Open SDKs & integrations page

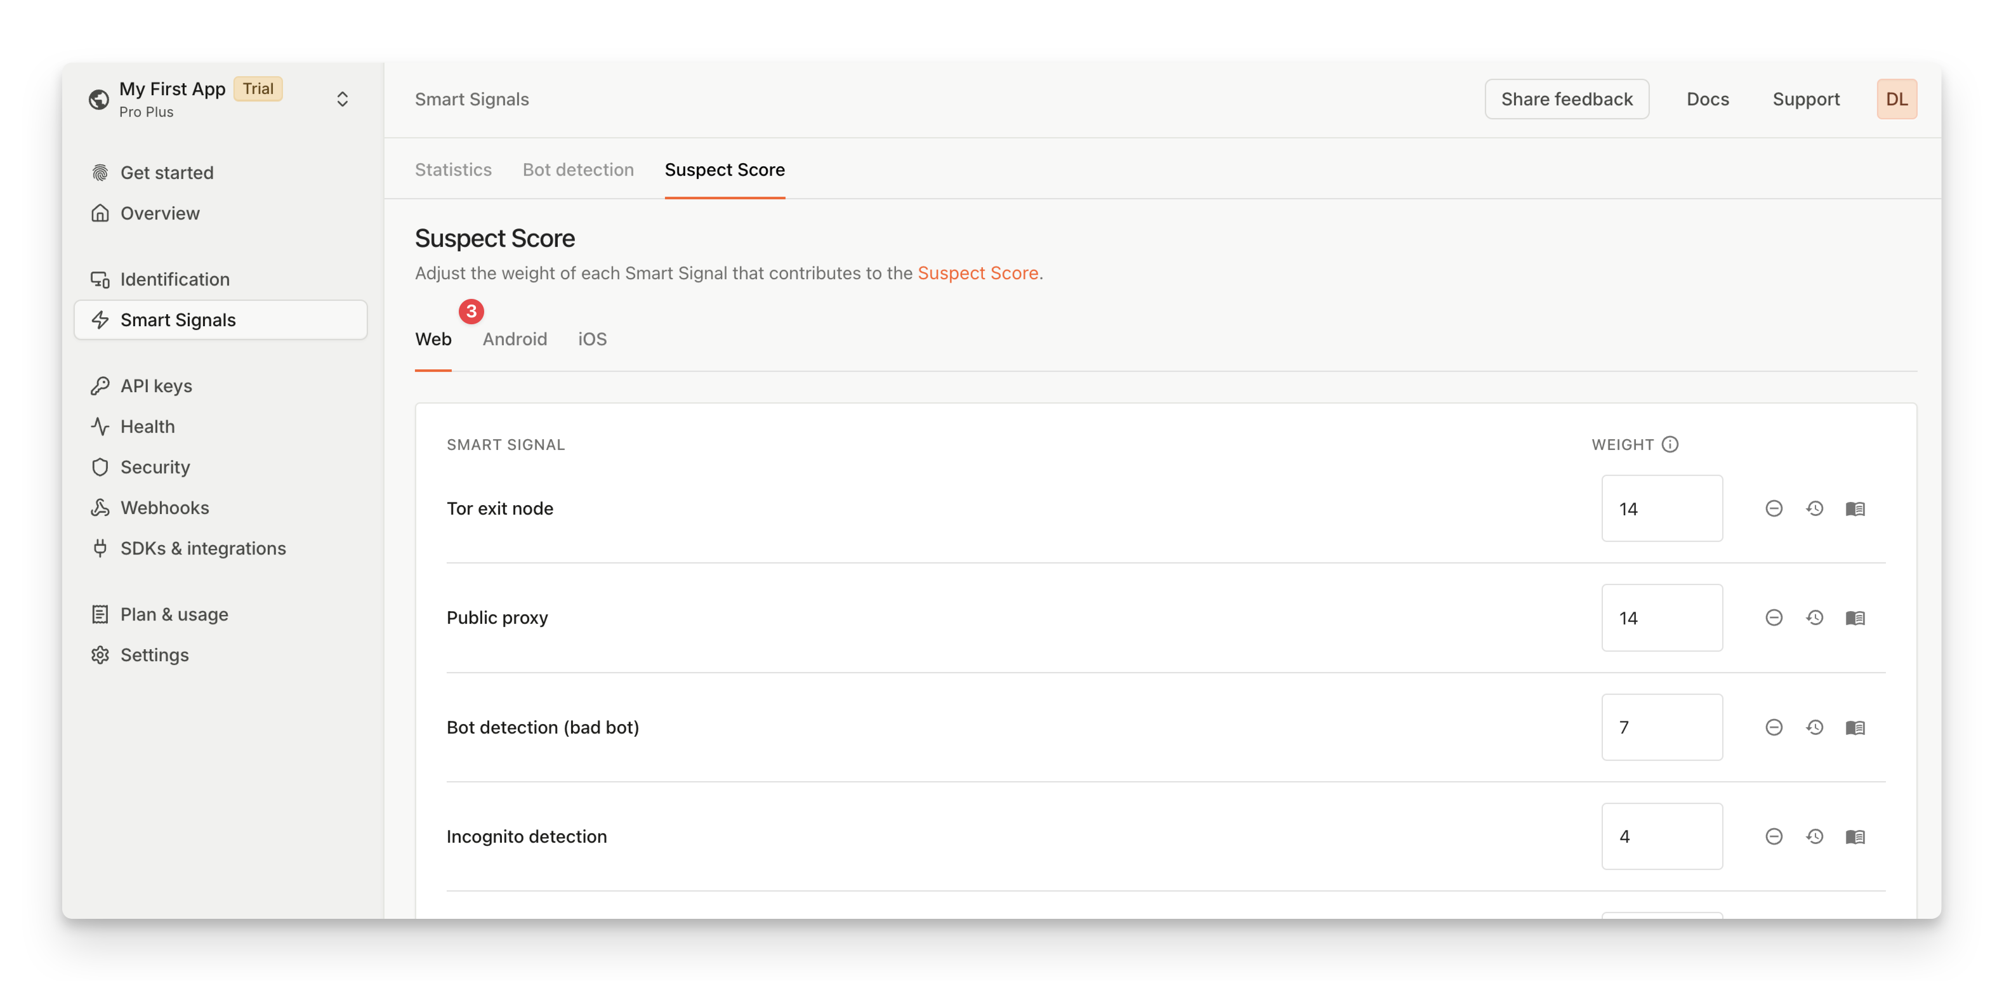tap(202, 548)
